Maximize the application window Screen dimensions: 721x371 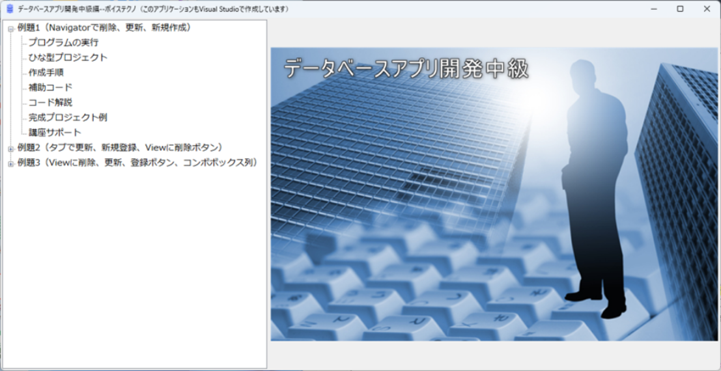[x=680, y=8]
